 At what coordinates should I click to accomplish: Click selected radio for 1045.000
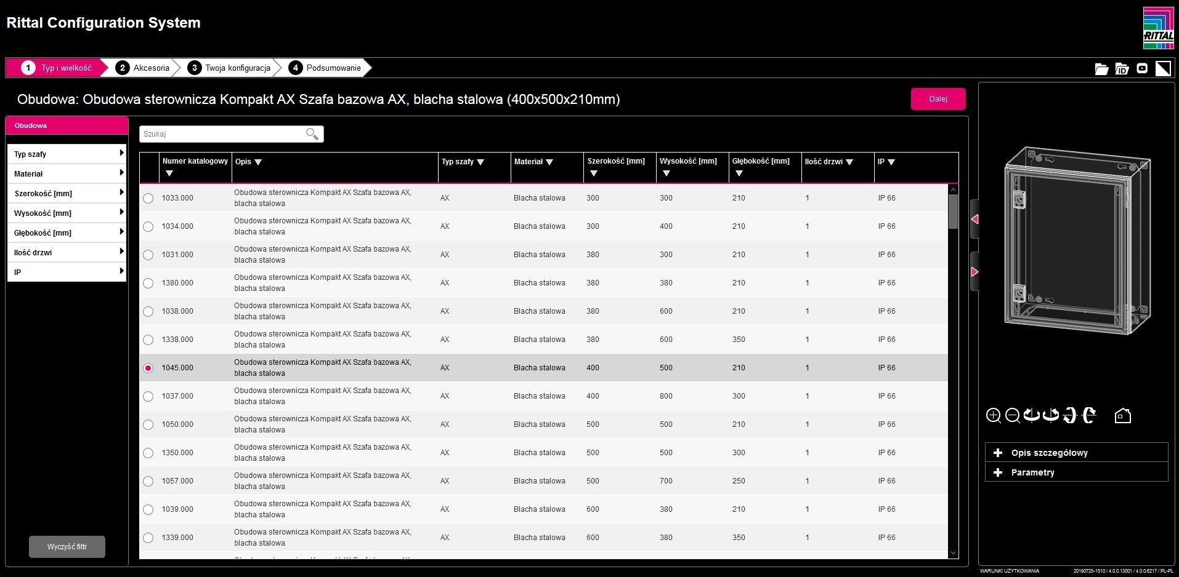(x=148, y=368)
